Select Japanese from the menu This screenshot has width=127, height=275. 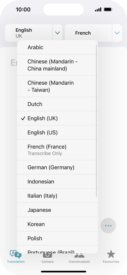pyautogui.click(x=57, y=210)
